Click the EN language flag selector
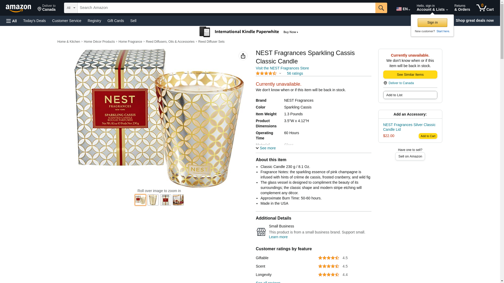The width and height of the screenshot is (504, 283). coord(403,9)
